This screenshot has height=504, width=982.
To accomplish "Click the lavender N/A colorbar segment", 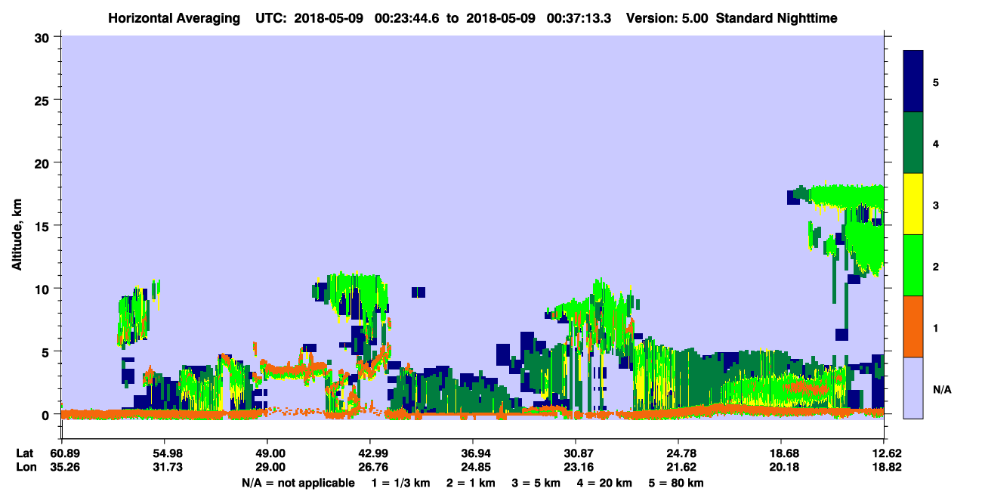I will pos(913,387).
